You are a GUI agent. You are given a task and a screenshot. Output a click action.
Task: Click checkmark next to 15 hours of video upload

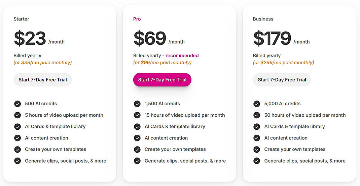[x=137, y=115]
